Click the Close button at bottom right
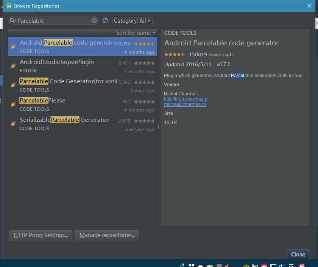 298,255
